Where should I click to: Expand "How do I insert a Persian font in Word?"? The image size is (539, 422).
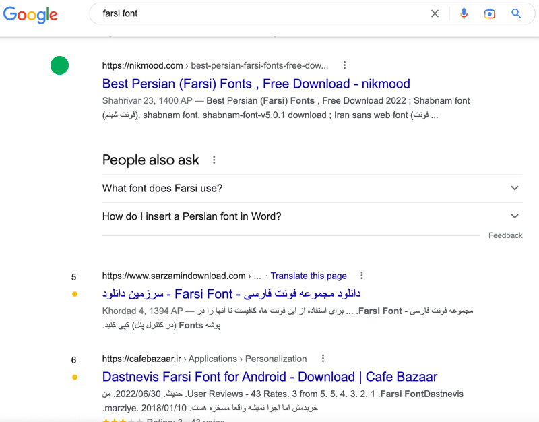[x=312, y=216]
